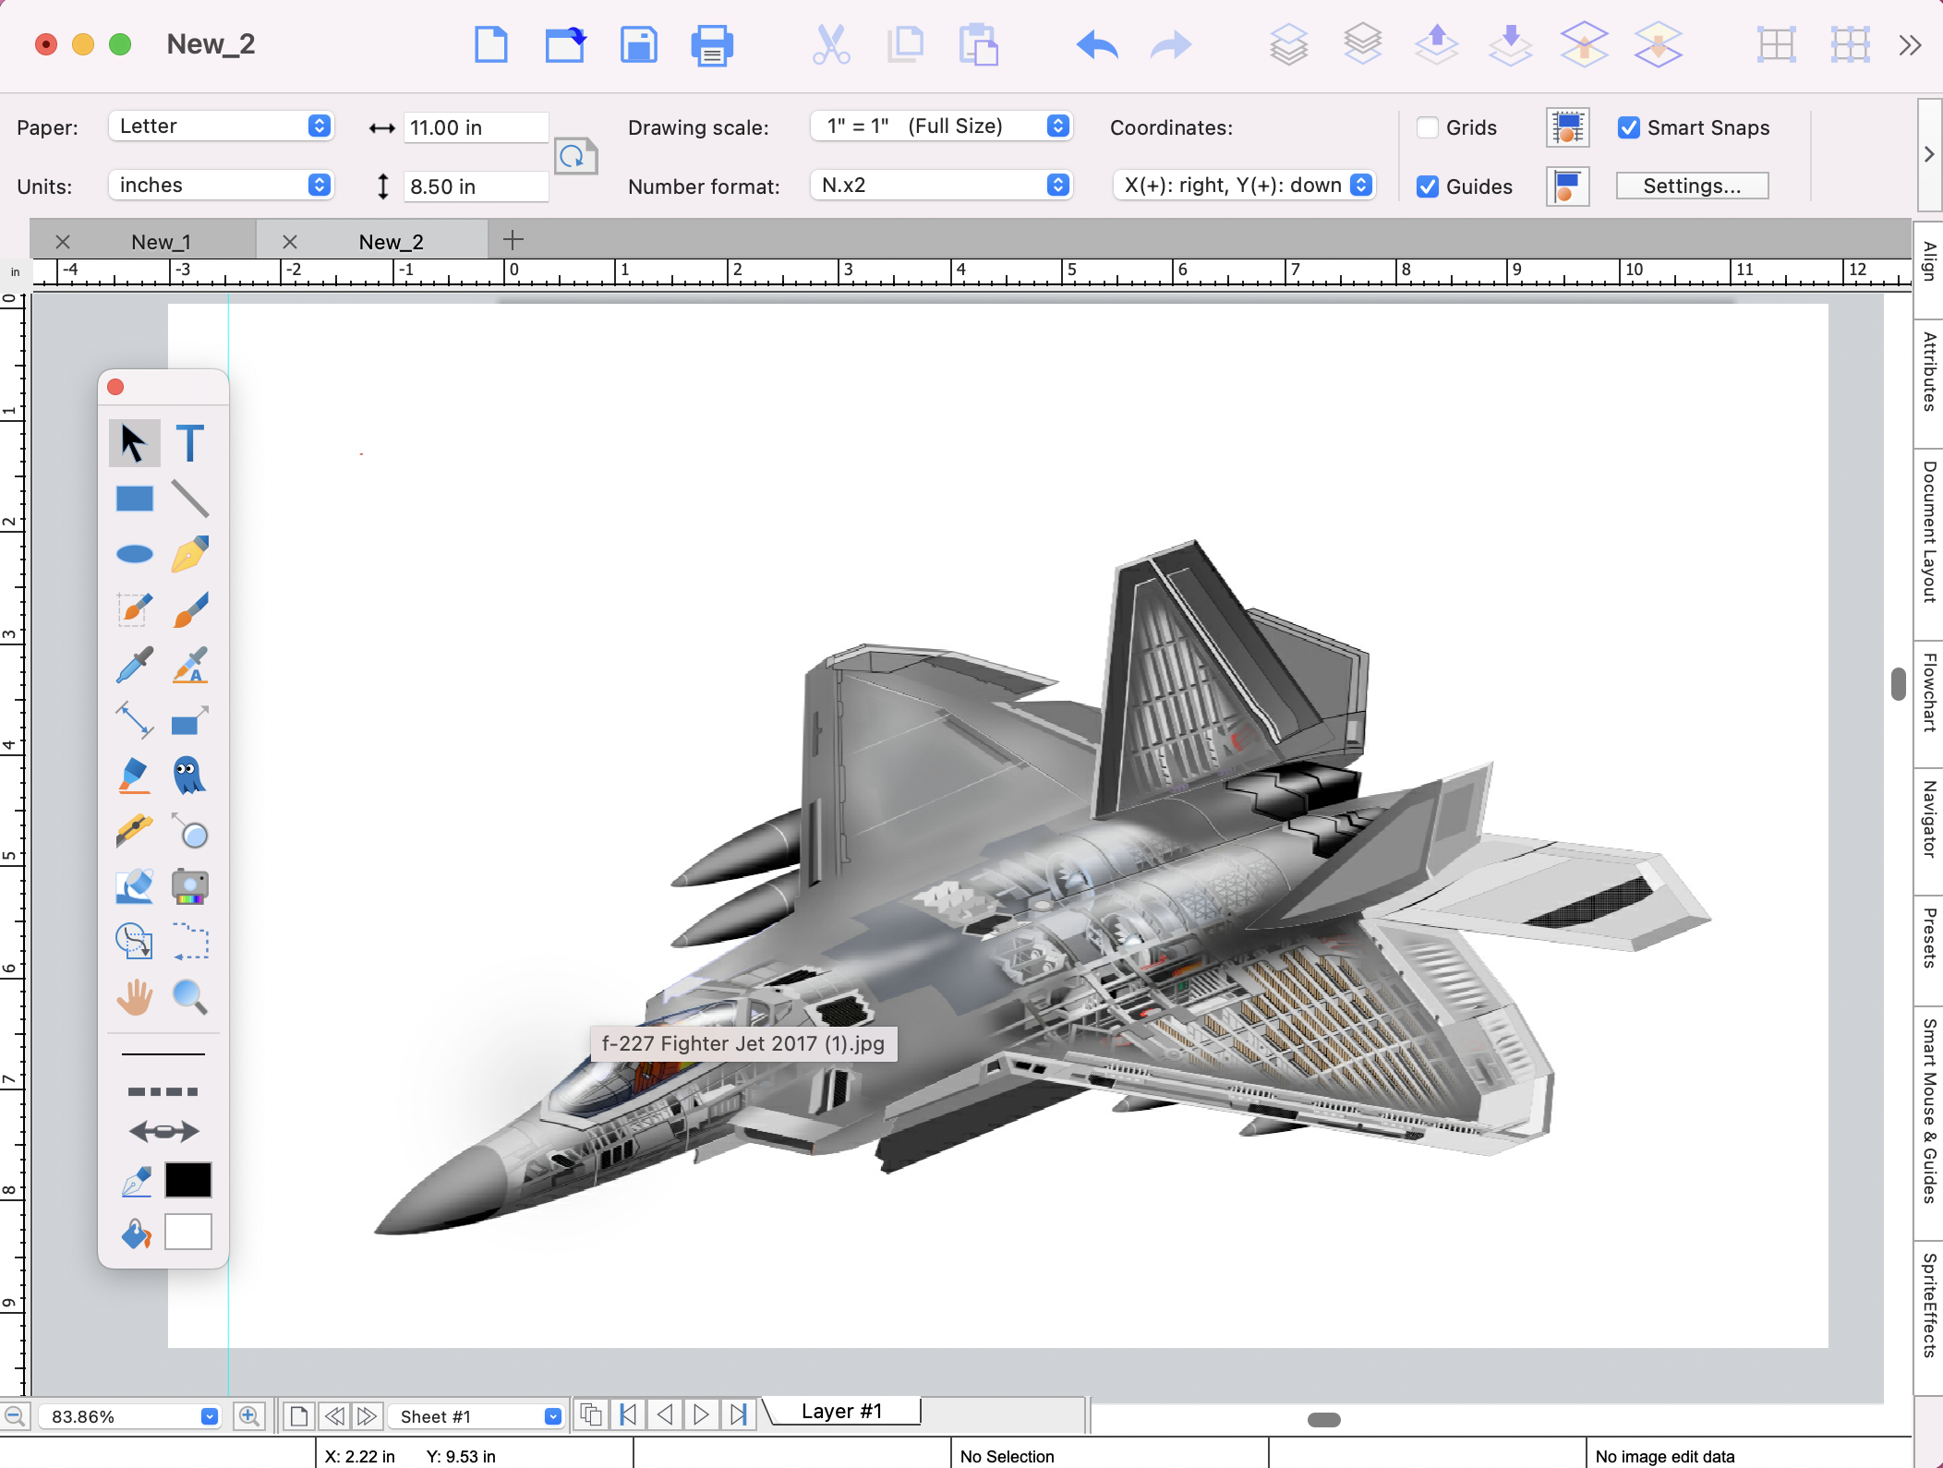
Task: Open the Paper size Letter dropdown
Action: pyautogui.click(x=221, y=126)
